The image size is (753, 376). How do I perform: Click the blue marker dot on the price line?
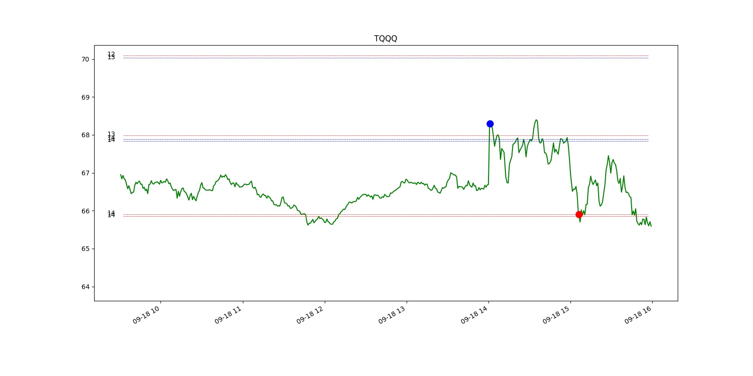coord(490,124)
